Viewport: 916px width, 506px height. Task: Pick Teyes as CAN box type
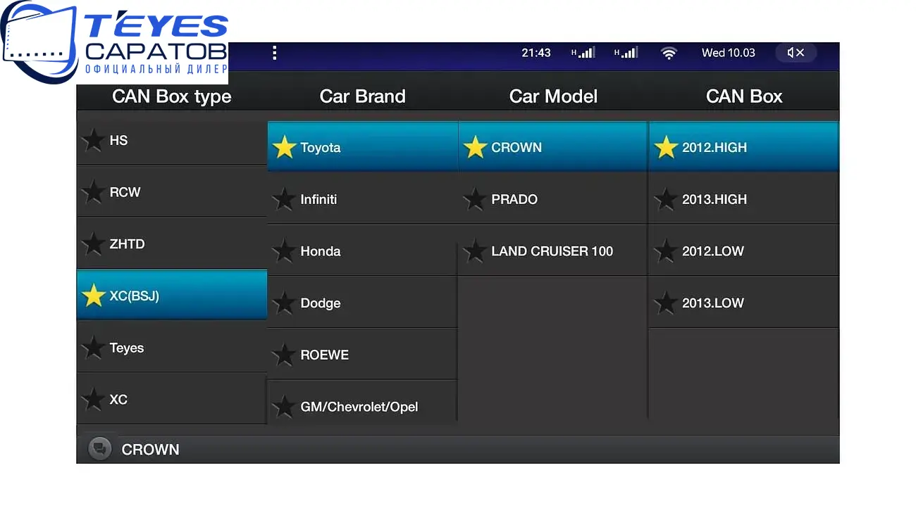[172, 348]
